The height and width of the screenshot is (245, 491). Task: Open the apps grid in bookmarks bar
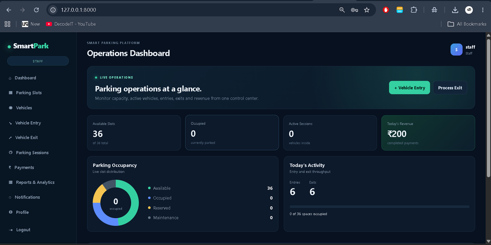pyautogui.click(x=8, y=24)
